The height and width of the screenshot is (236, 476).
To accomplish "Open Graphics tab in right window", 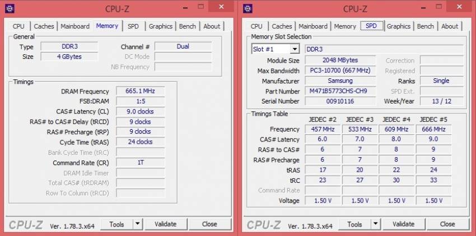I will coord(399,26).
